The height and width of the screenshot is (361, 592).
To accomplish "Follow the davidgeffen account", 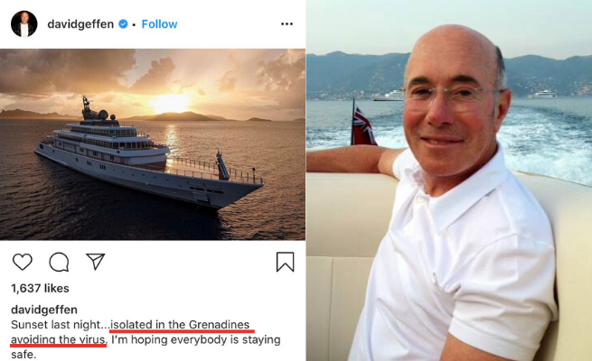I will [160, 23].
